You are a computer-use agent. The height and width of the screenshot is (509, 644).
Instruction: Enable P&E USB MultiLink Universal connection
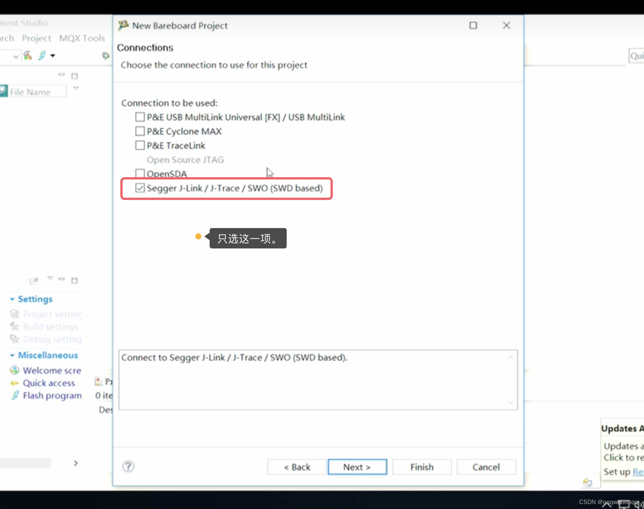(140, 117)
